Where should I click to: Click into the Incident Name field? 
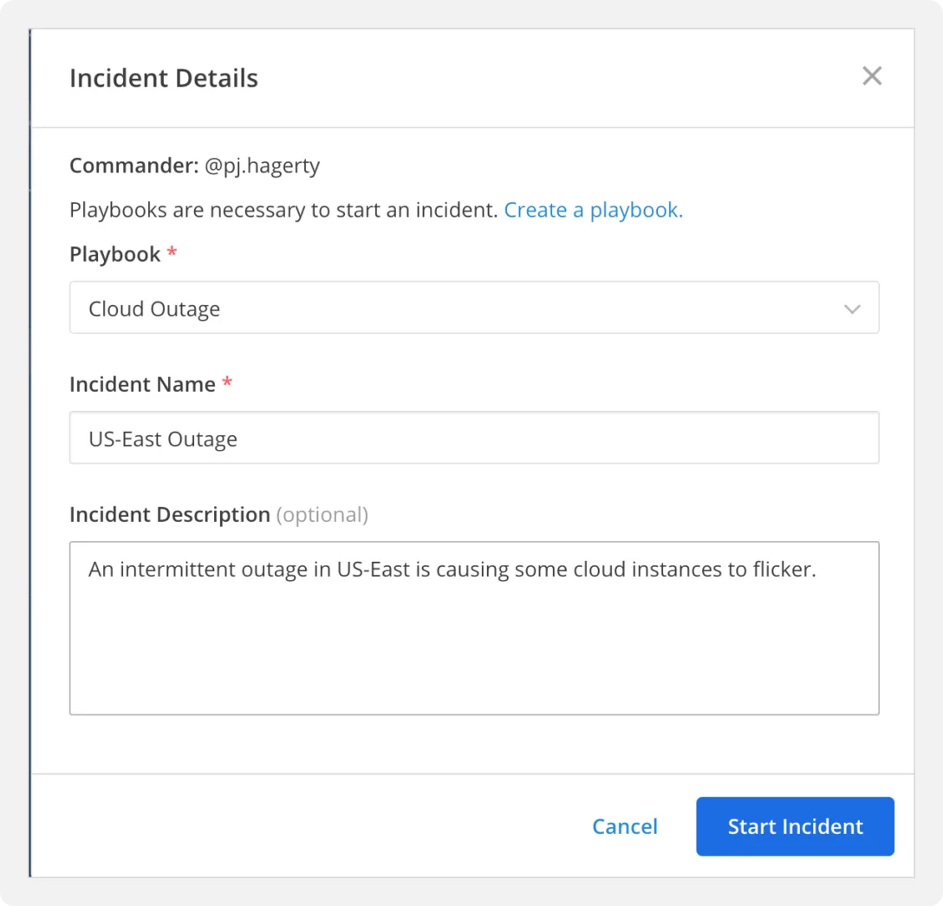[474, 437]
